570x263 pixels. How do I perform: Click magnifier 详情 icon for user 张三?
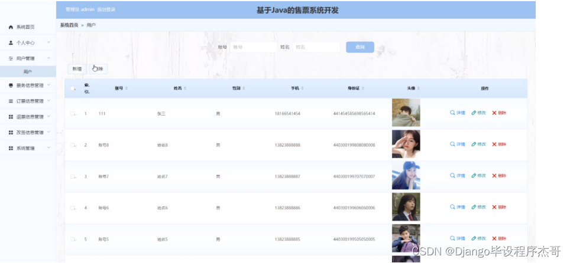tap(452, 113)
